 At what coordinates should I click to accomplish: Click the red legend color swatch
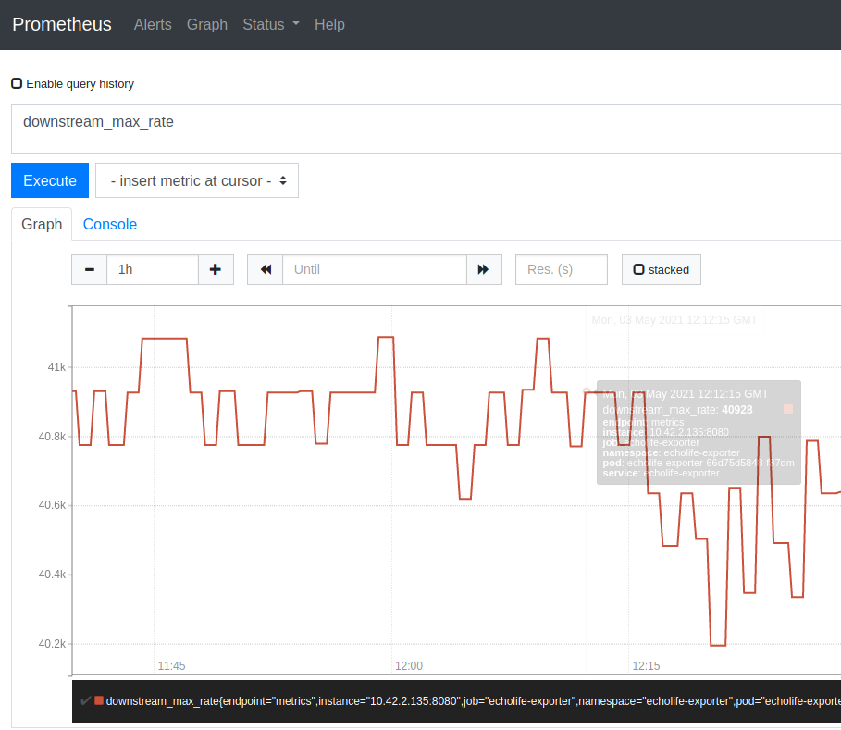99,700
